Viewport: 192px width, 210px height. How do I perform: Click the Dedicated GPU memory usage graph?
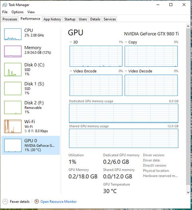[x=124, y=113]
